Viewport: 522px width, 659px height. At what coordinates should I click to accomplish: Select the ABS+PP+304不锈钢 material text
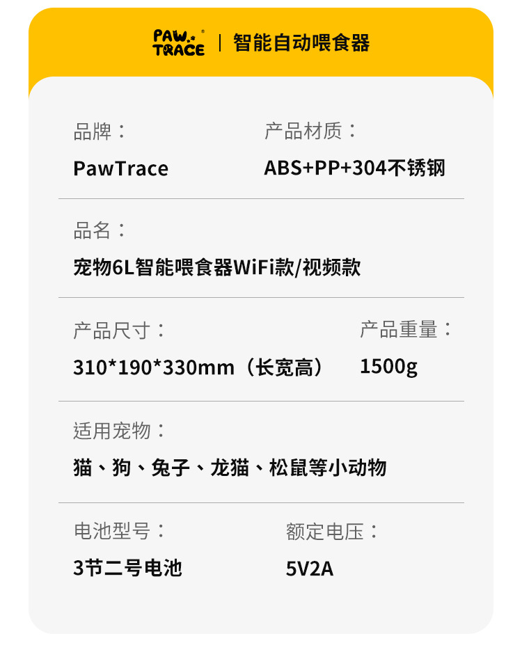(x=354, y=168)
